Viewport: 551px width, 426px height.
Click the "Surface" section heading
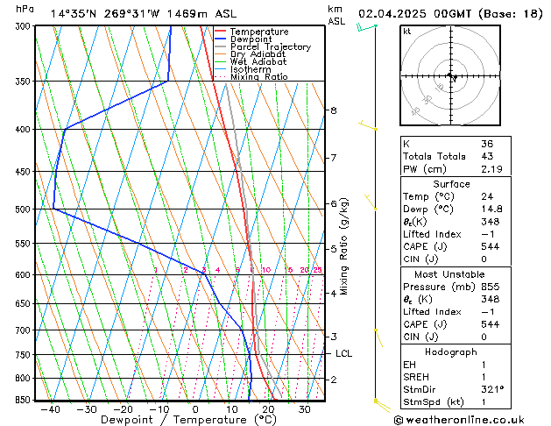click(451, 184)
